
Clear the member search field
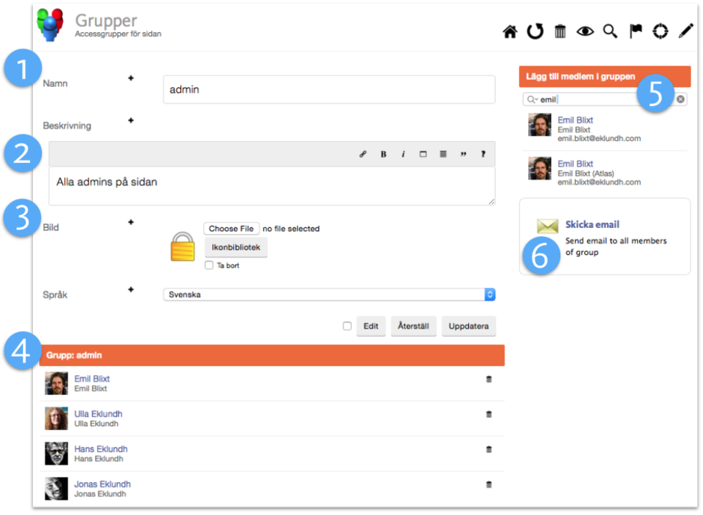pos(681,99)
